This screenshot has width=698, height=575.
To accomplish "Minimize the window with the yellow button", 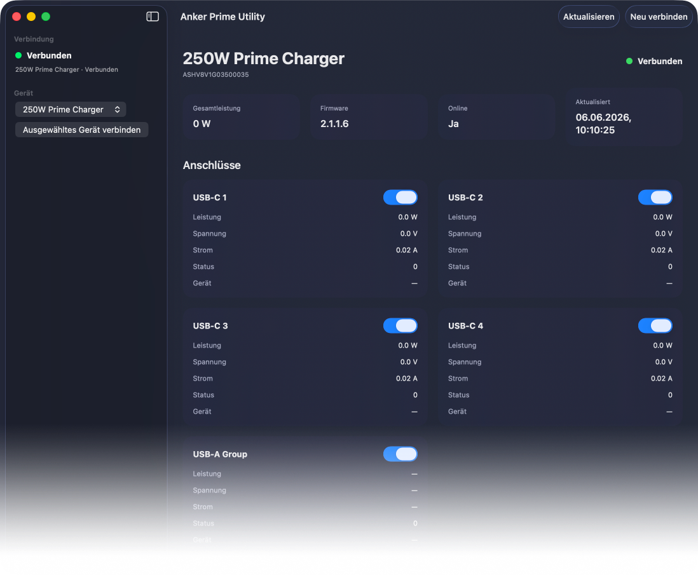I will tap(31, 17).
